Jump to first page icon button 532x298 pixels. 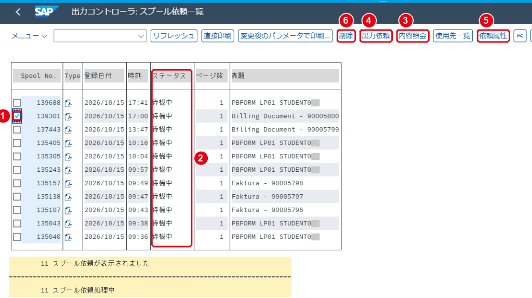click(520, 36)
